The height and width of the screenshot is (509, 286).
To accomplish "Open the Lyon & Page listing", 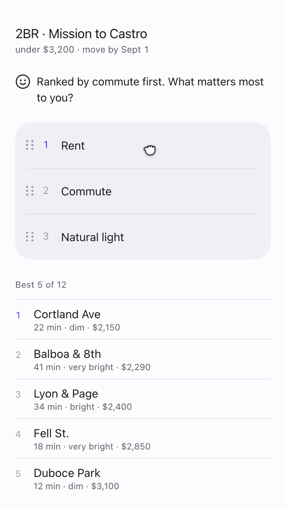I will click(143, 399).
